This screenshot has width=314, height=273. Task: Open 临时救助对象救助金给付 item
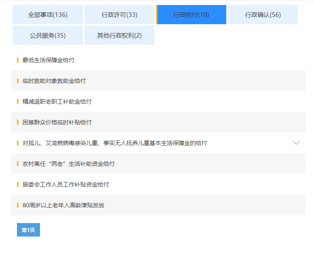pos(54,81)
